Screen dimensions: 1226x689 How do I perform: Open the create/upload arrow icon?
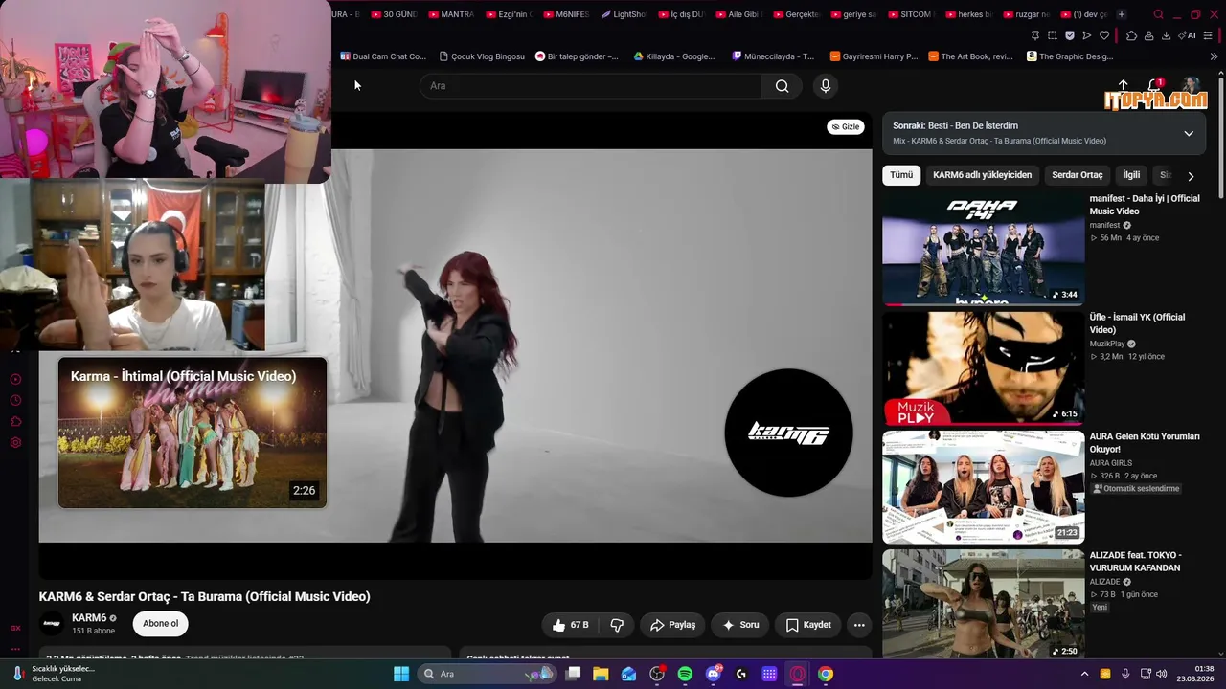click(1124, 85)
